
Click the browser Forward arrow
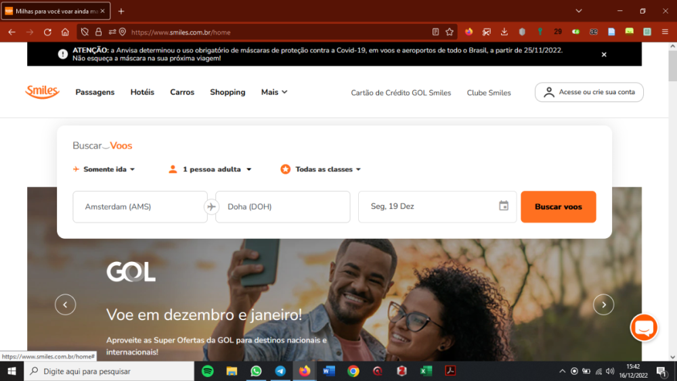(x=29, y=32)
